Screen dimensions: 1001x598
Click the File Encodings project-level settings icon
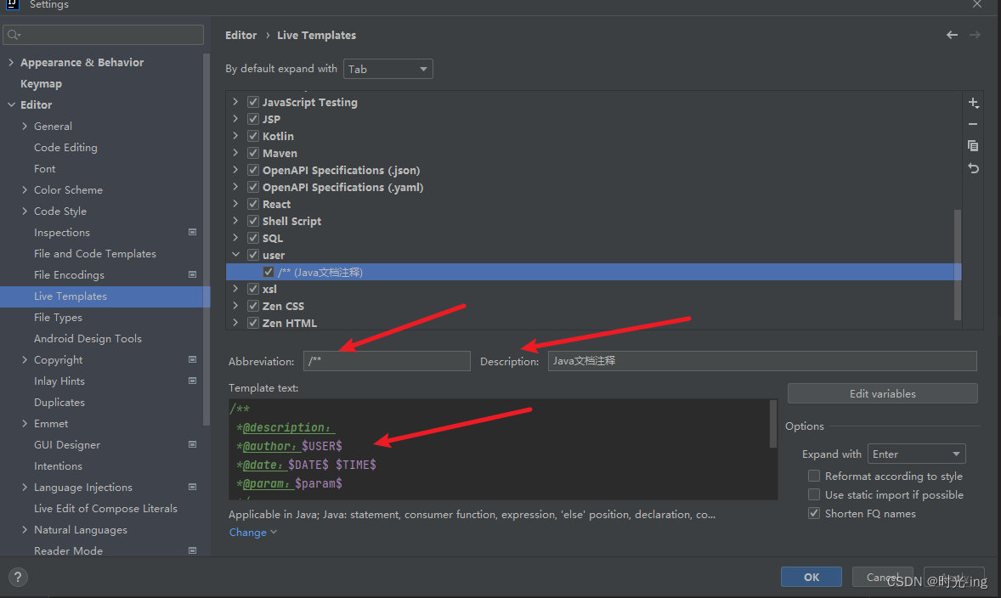click(x=192, y=274)
